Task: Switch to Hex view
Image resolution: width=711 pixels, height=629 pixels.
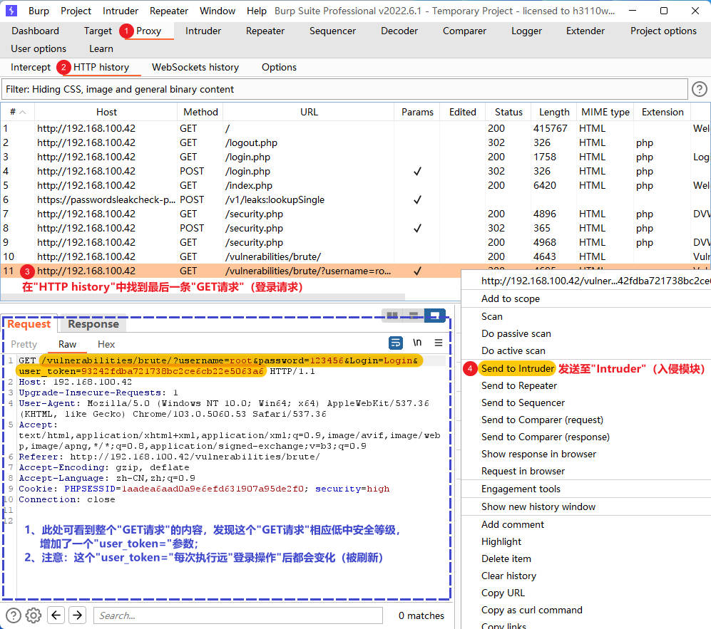Action: (106, 344)
